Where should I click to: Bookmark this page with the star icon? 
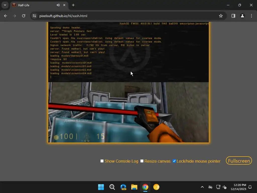coord(221,16)
